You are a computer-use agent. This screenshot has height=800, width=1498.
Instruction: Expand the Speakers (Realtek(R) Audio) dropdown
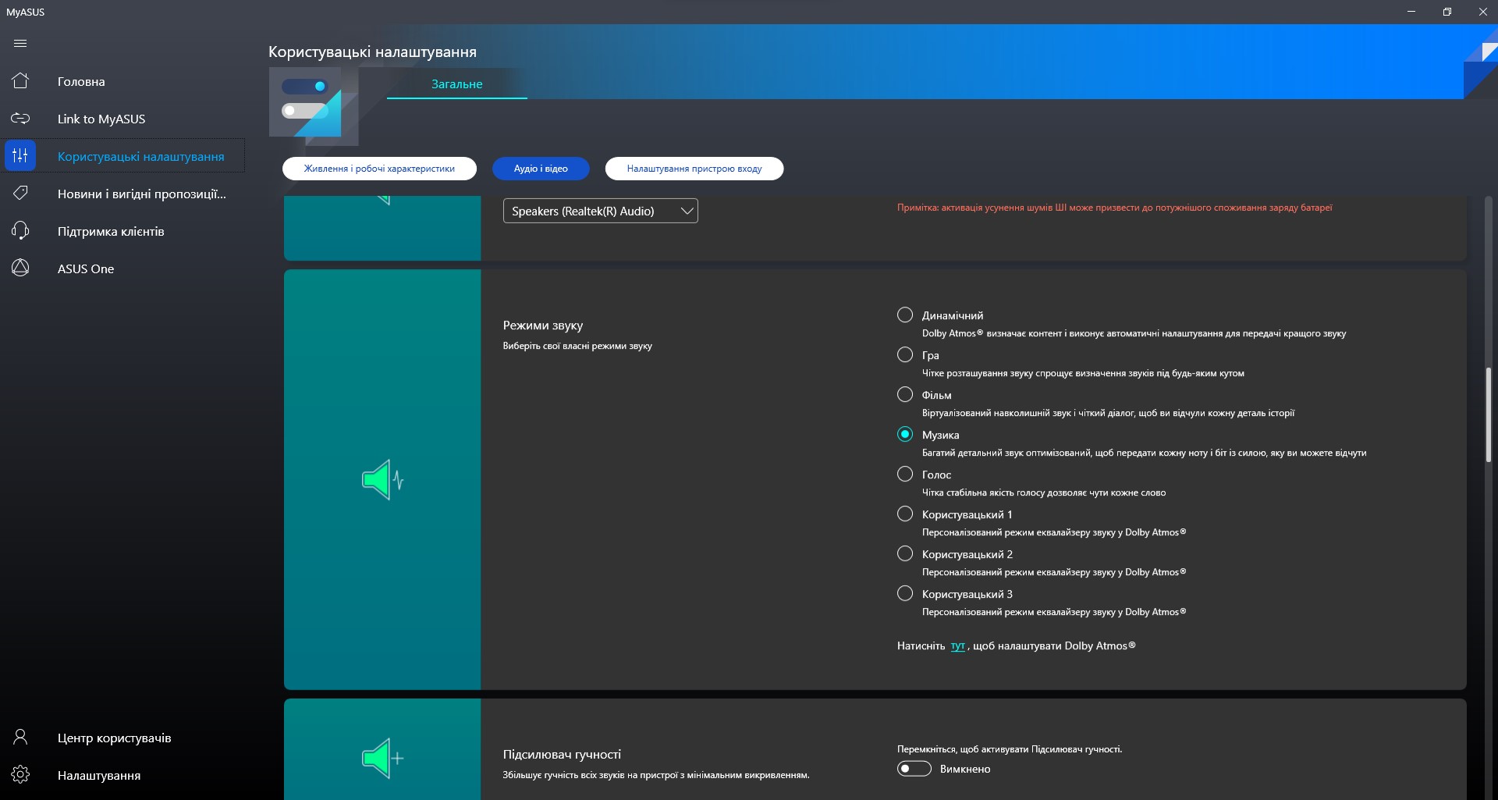click(600, 212)
